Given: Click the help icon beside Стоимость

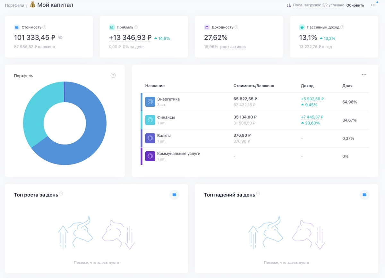Looking at the screenshot, I should click(x=44, y=27).
